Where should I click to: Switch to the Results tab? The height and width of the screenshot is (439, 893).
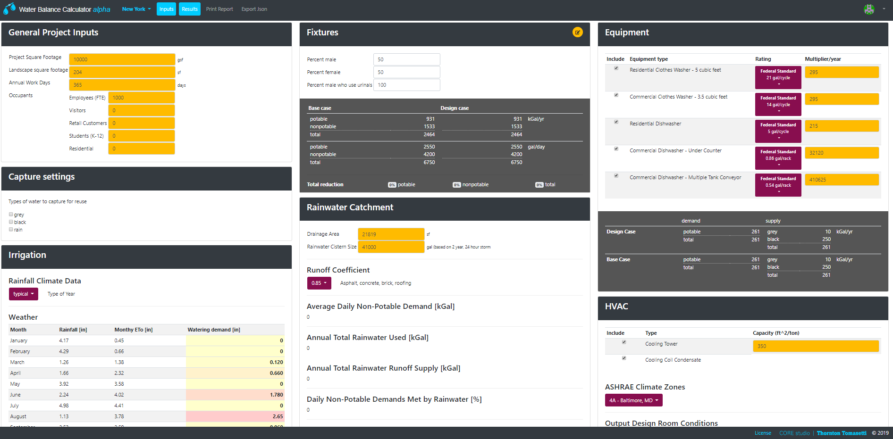point(190,9)
